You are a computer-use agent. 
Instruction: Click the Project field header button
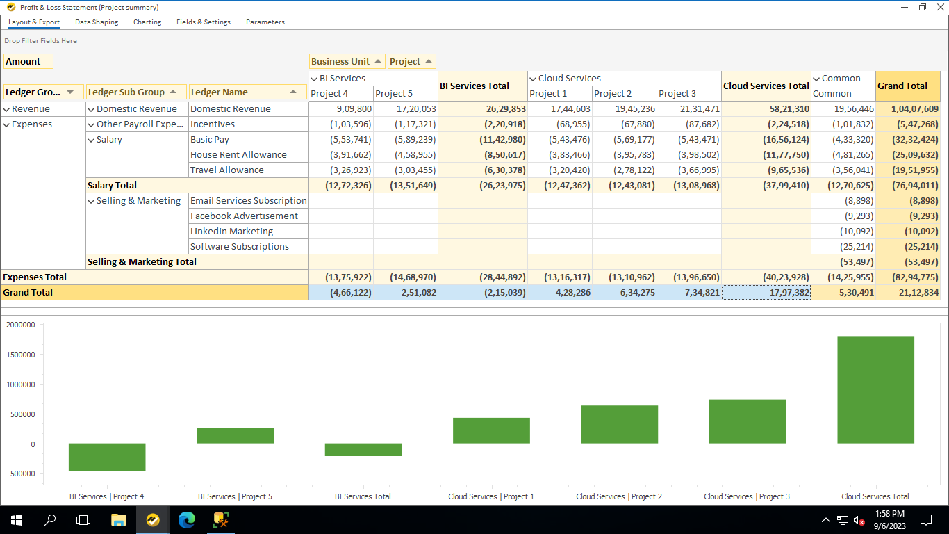410,61
